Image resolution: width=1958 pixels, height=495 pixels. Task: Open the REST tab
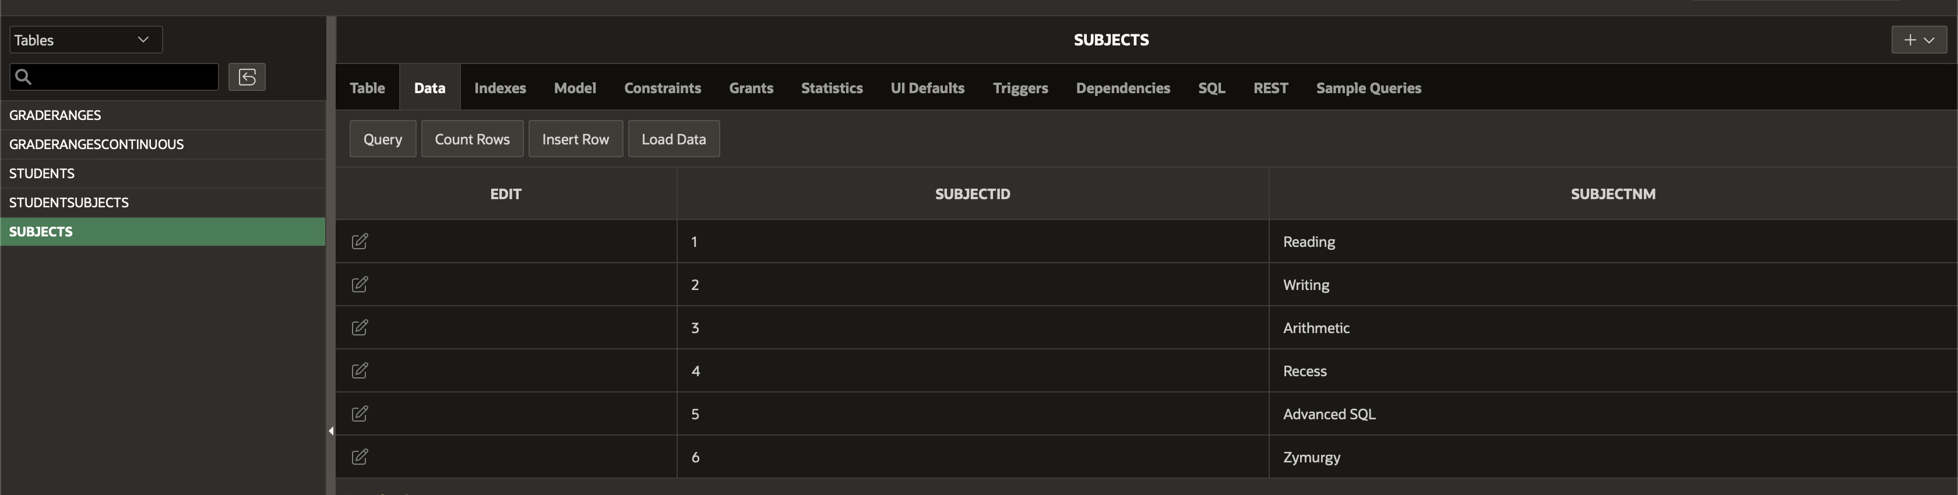point(1271,88)
